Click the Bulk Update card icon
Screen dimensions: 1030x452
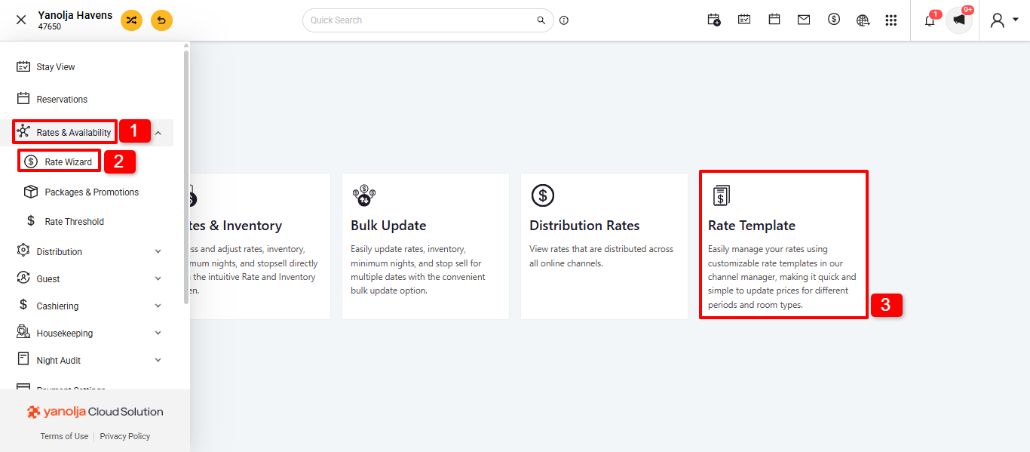pos(364,195)
